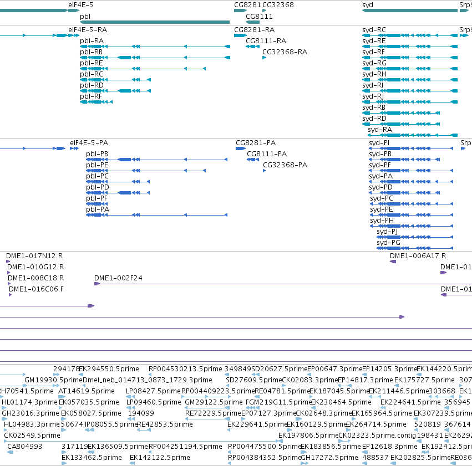Click transcript label pbl-RD
472x466 pixels.
pos(92,85)
